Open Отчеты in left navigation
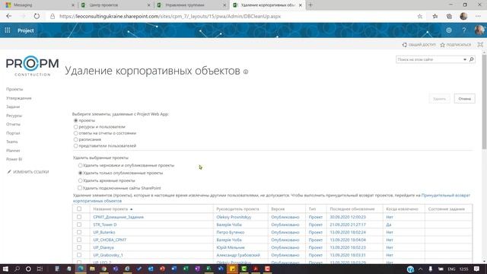This screenshot has height=274, width=487. pyautogui.click(x=13, y=124)
